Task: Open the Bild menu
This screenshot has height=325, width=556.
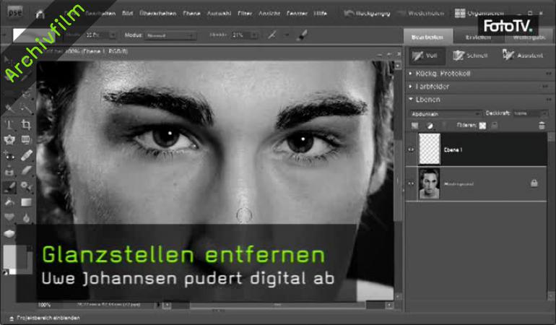Action: [x=128, y=14]
